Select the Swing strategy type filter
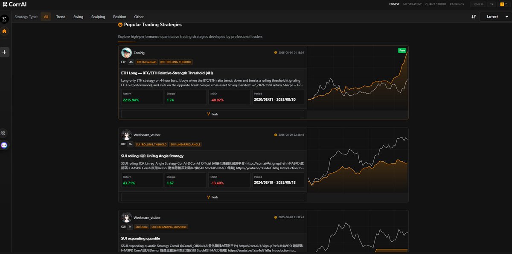The width and height of the screenshot is (512, 254). tap(79, 17)
